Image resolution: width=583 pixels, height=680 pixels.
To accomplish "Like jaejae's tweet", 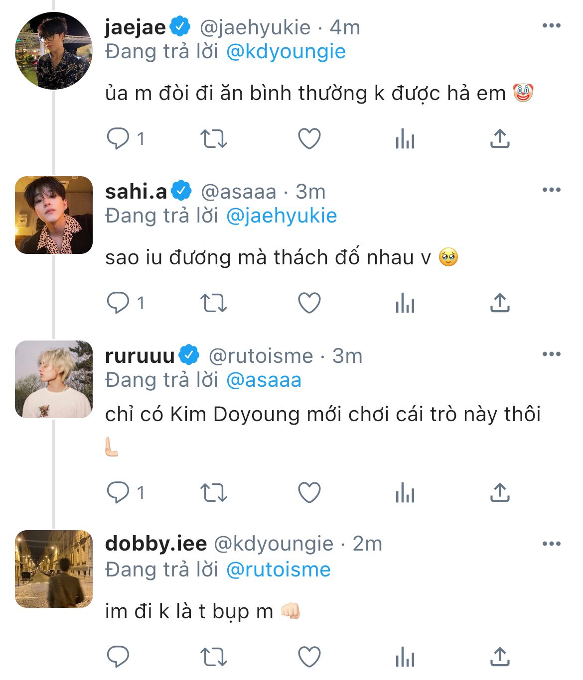I will click(x=309, y=139).
